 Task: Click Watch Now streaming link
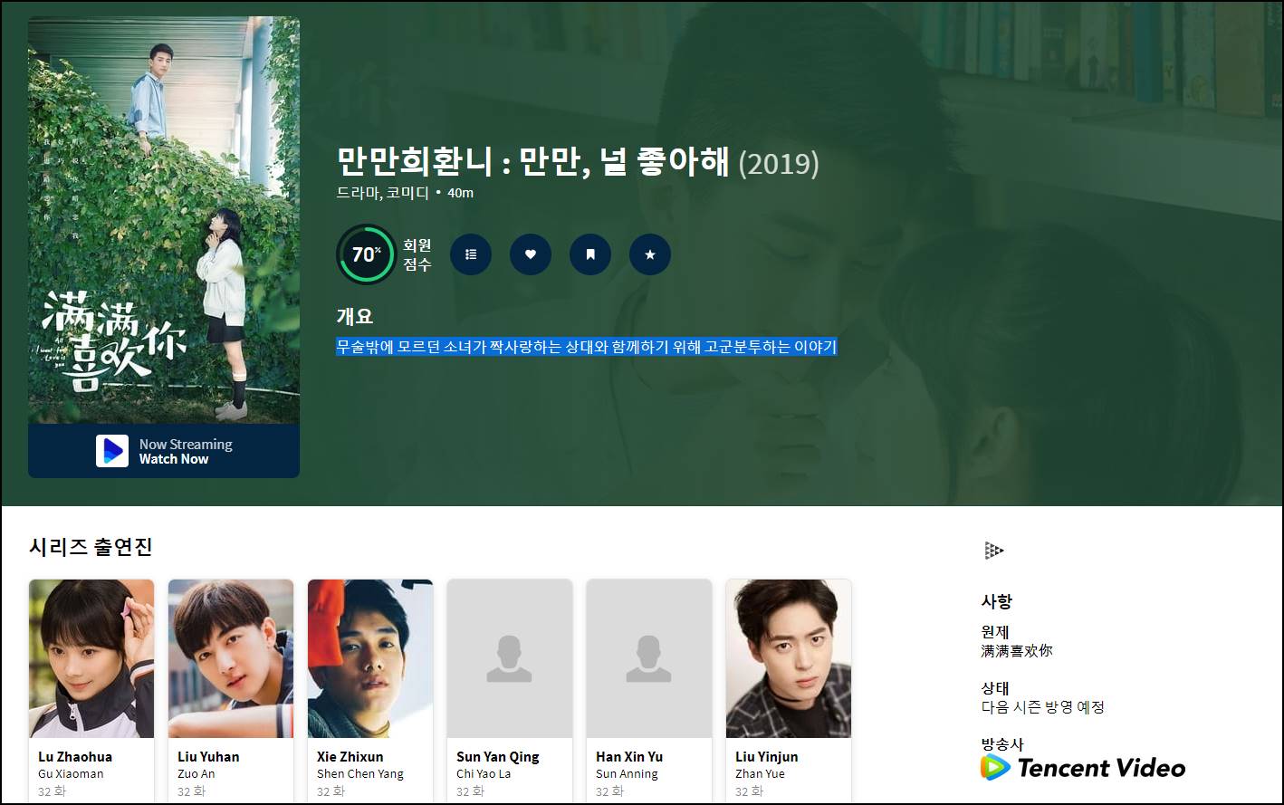coord(174,459)
